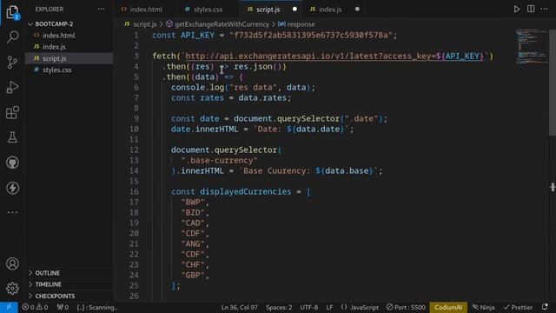Open the GitHub view icon
The height and width of the screenshot is (313, 556).
click(12, 163)
